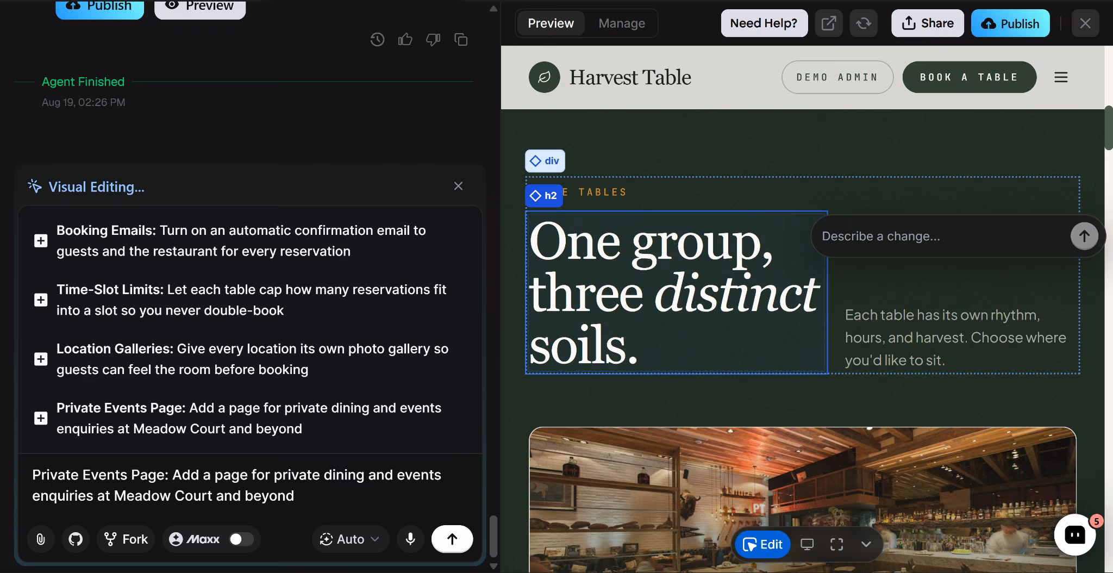1113x573 pixels.
Task: Click the preview pane vertical scrollbar
Action: pos(1109,128)
